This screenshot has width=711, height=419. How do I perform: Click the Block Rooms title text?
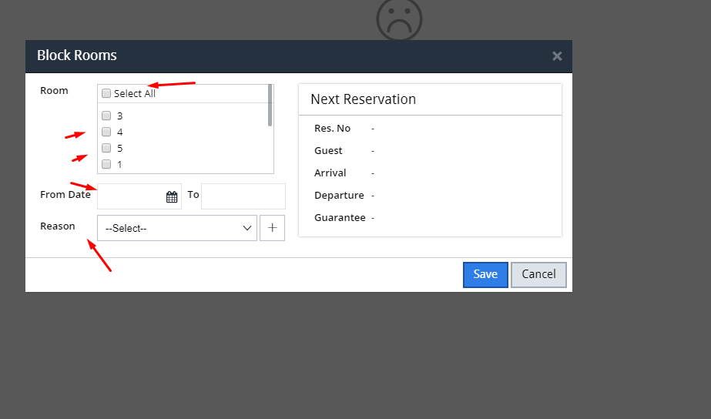(x=76, y=55)
